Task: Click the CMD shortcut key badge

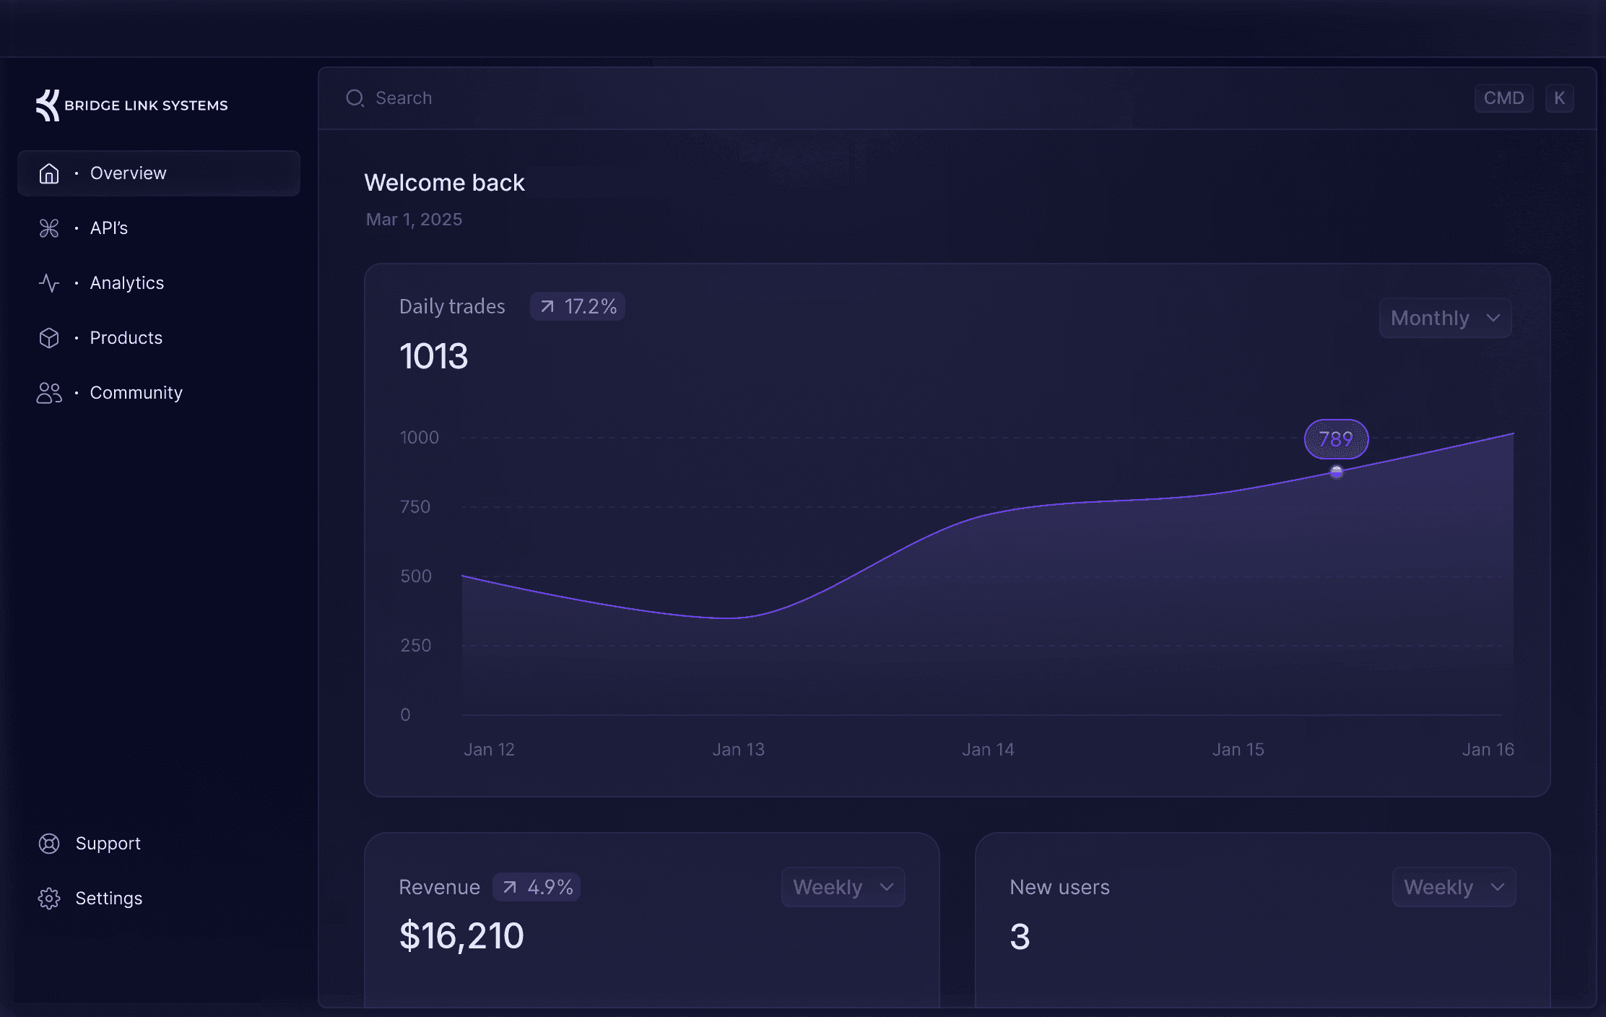Action: pyautogui.click(x=1503, y=98)
